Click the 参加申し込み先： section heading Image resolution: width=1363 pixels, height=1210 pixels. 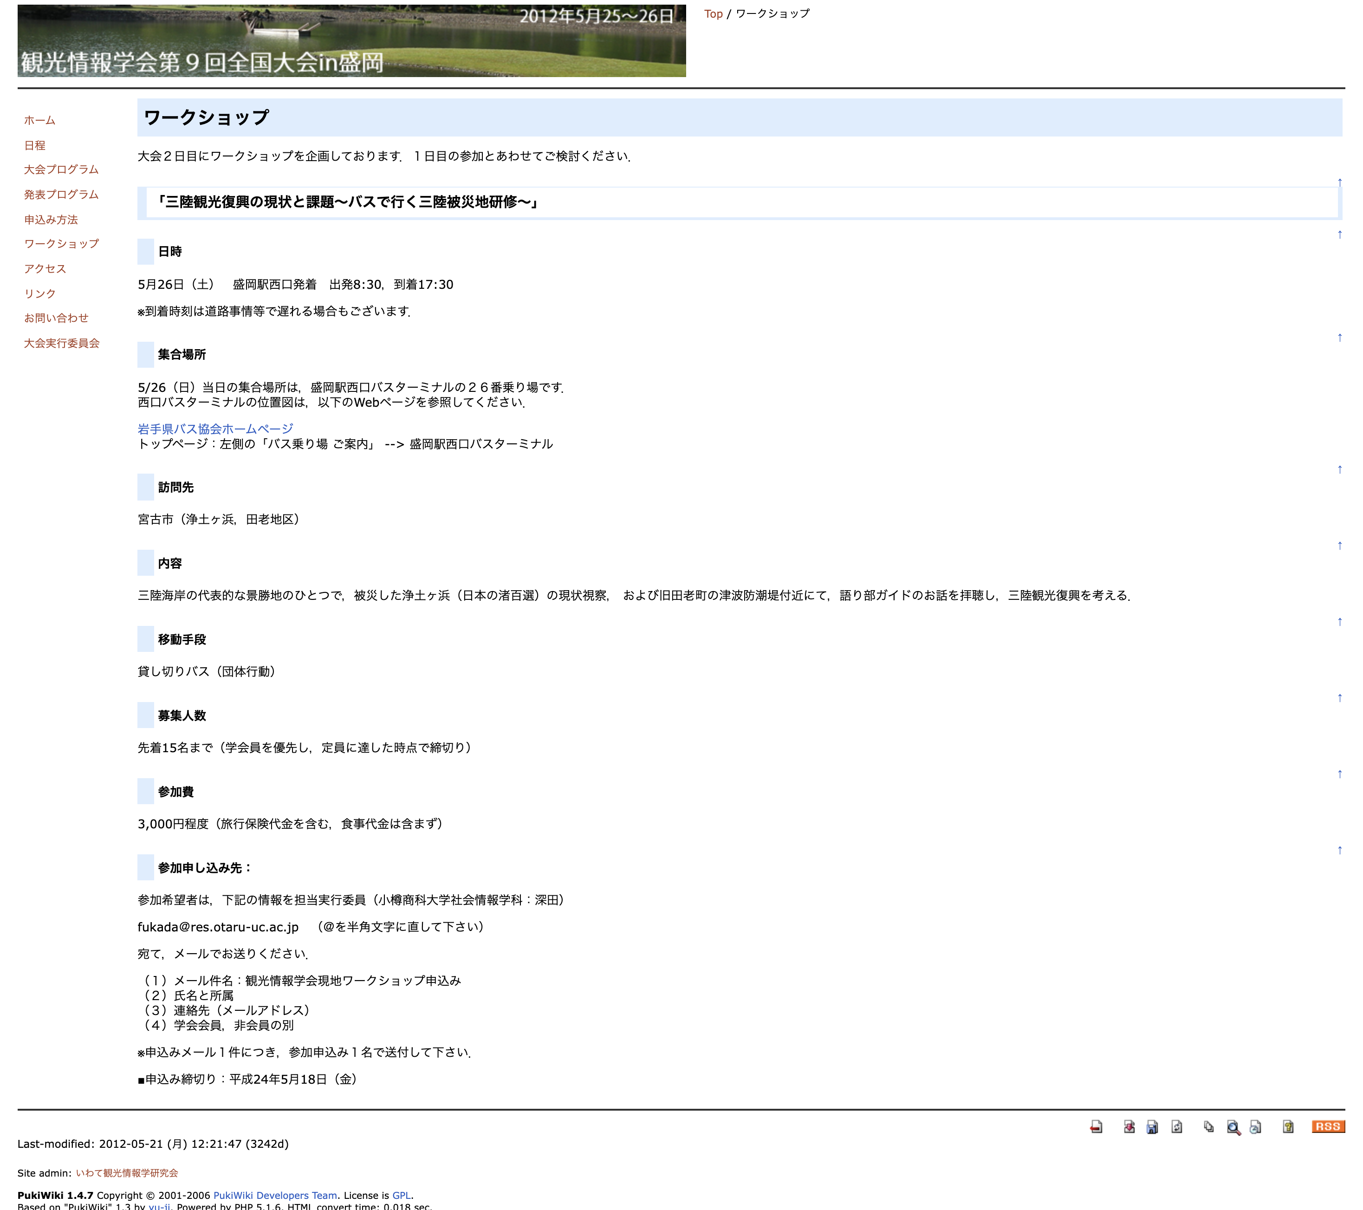coord(205,868)
